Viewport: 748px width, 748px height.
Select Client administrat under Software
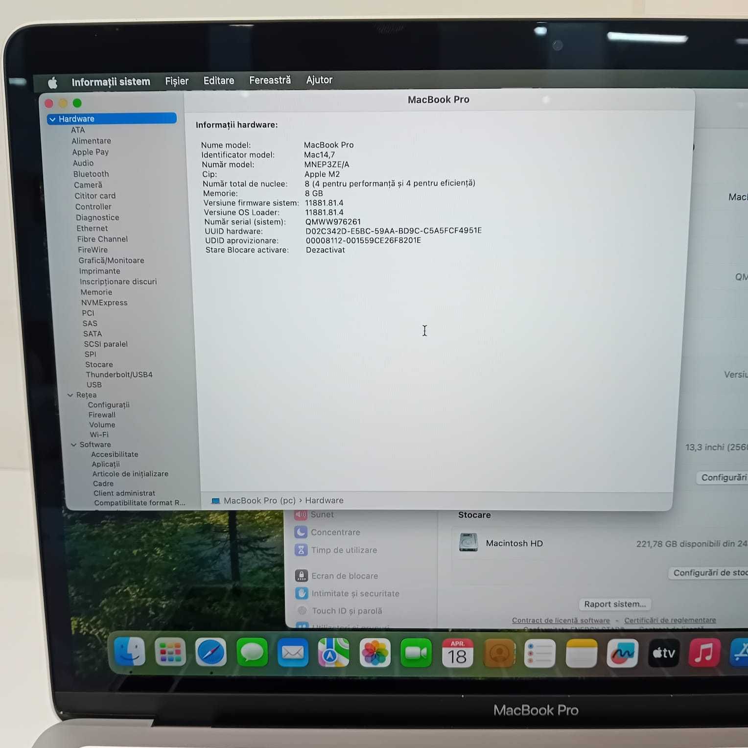pyautogui.click(x=124, y=493)
